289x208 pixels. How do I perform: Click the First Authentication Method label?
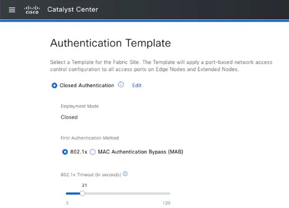coord(89,138)
